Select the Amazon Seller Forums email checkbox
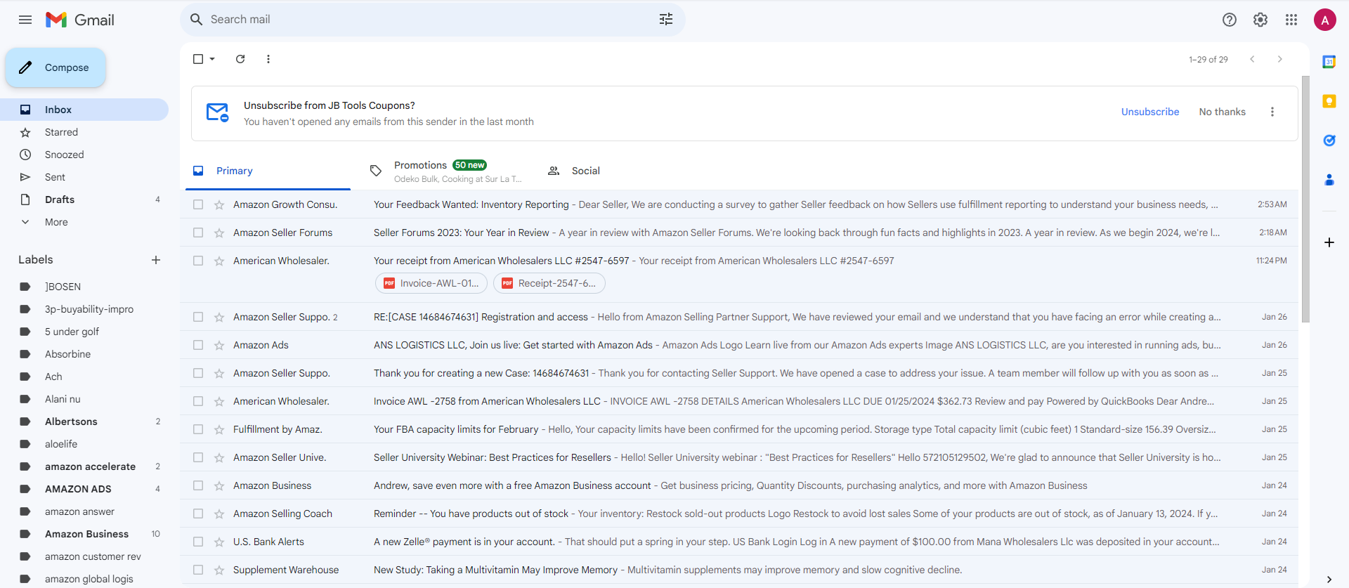 tap(198, 233)
